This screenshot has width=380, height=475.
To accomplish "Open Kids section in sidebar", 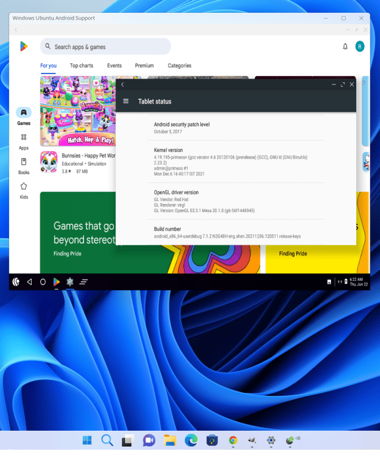I will (24, 191).
